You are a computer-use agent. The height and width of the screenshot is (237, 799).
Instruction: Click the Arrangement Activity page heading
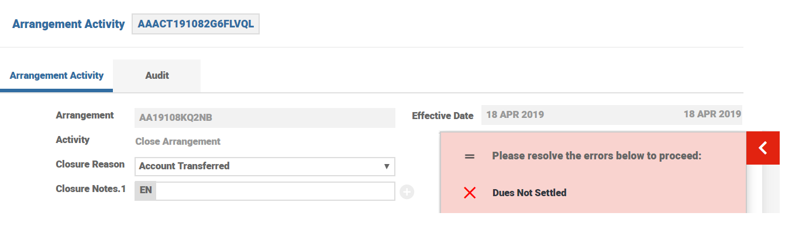tap(68, 25)
